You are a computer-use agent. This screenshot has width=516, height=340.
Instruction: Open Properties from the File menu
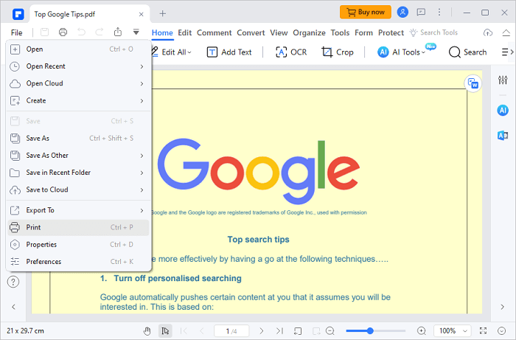(x=78, y=245)
